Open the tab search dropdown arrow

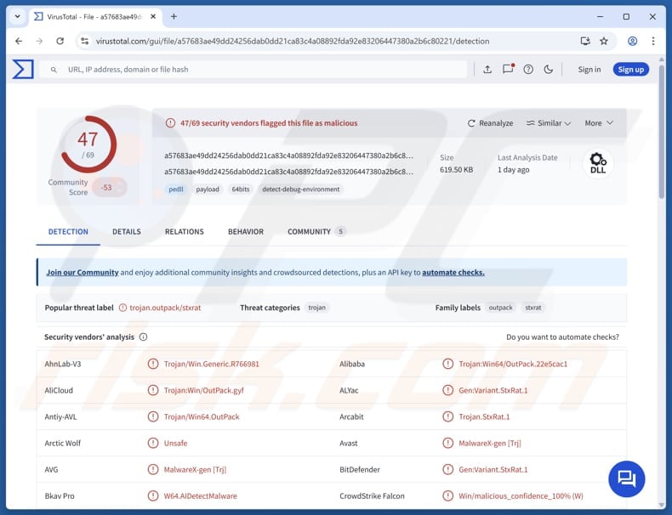coord(18,17)
